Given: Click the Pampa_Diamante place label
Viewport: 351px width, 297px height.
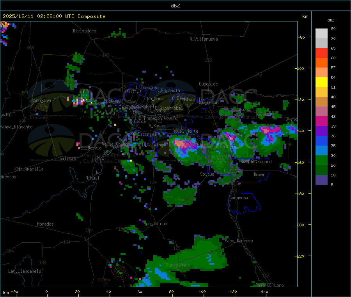Looking at the screenshot, I should point(16,127).
